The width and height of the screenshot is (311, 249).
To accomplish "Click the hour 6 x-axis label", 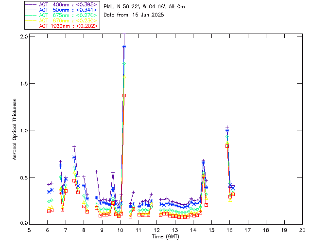I will (48, 230).
